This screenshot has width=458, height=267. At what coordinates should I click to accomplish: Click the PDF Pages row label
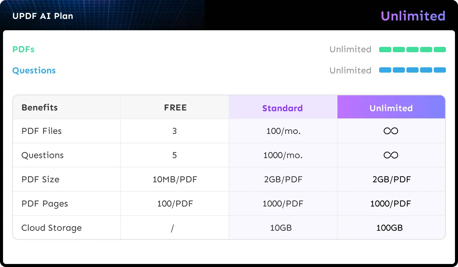45,204
